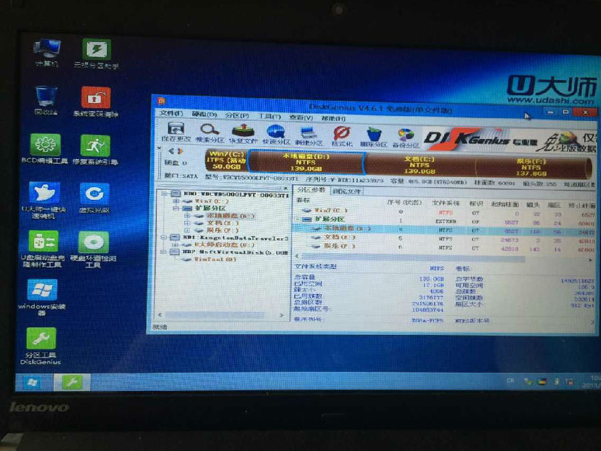Select the 本地磁盘 (D:) 139.0GB partition bar
Viewport: 601px width, 451px height.
pos(306,162)
